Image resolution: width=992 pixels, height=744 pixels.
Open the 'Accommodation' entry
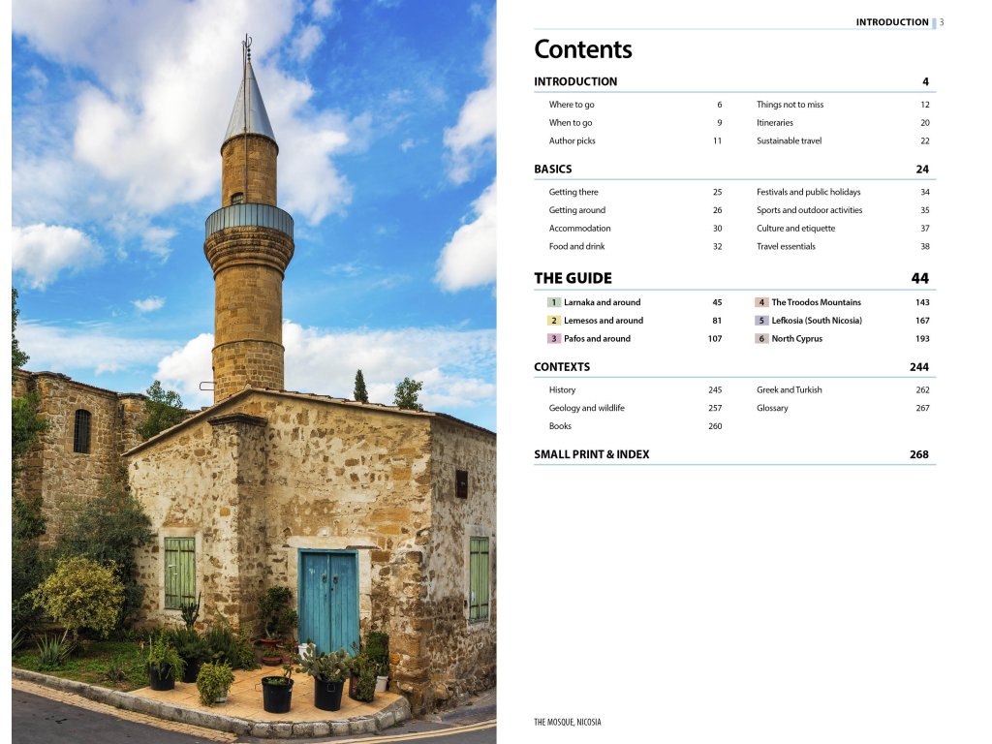pyautogui.click(x=579, y=229)
